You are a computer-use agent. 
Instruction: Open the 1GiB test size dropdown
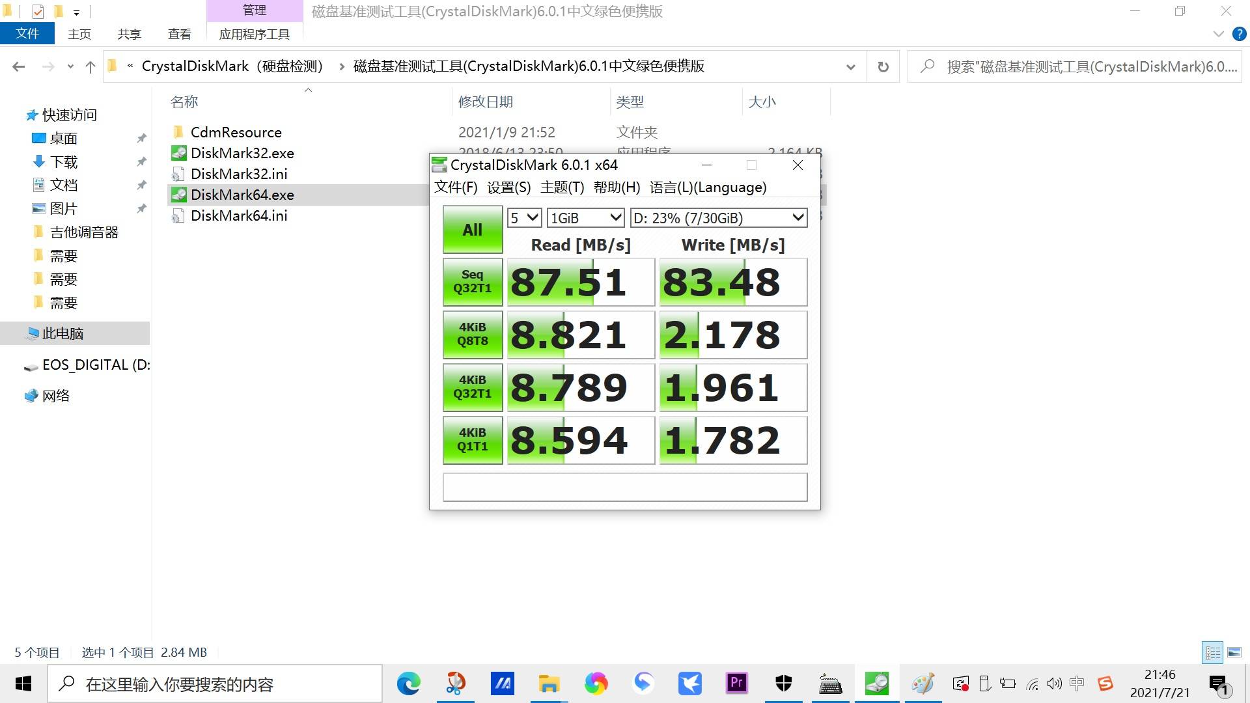(x=586, y=218)
